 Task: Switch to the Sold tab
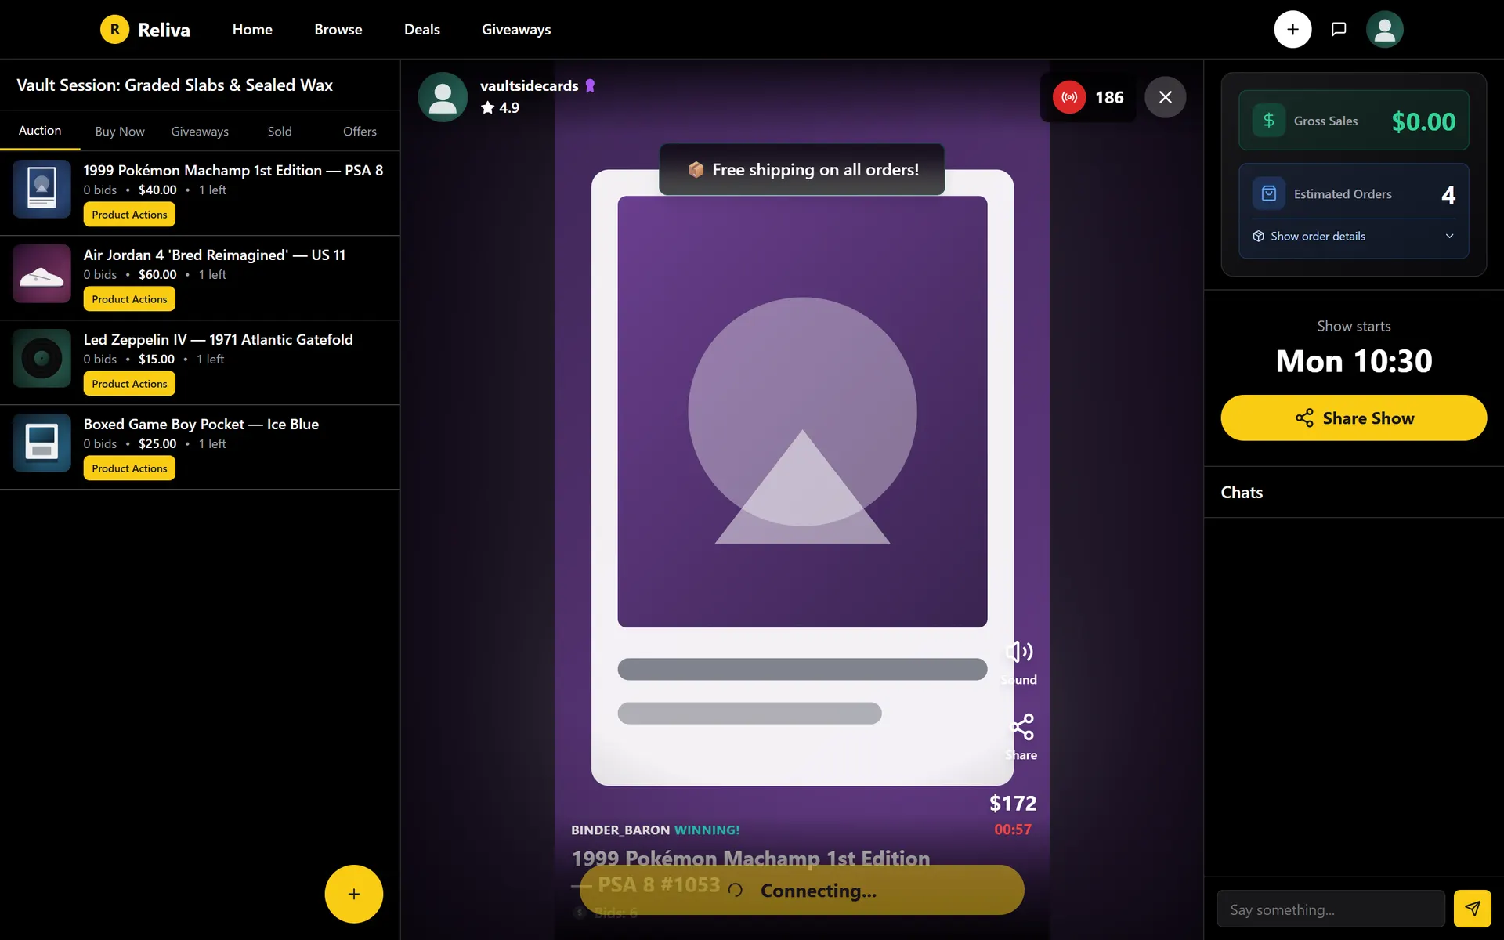(x=280, y=132)
